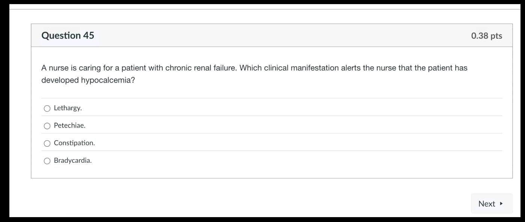Choose the Petechiae radio option
The image size is (525, 222).
coord(47,126)
